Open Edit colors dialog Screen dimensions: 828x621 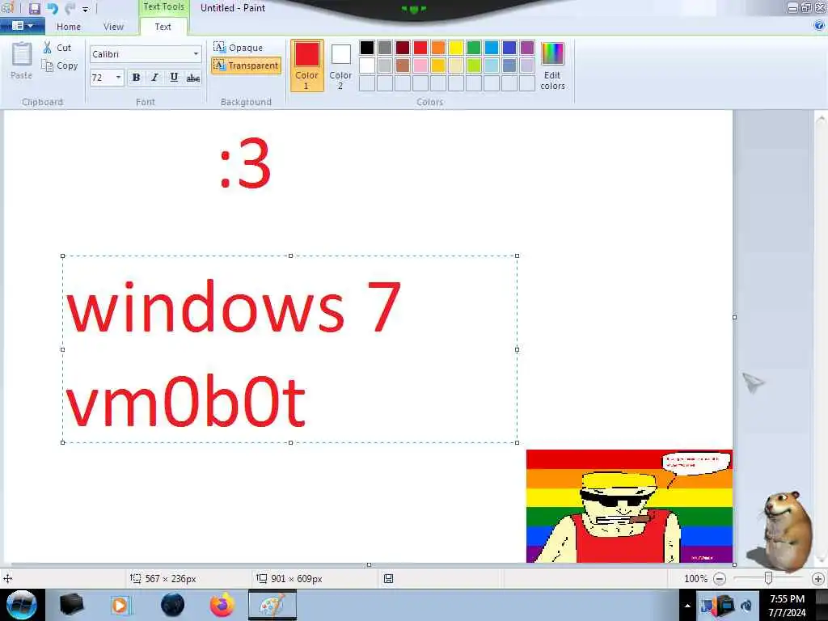(552, 65)
